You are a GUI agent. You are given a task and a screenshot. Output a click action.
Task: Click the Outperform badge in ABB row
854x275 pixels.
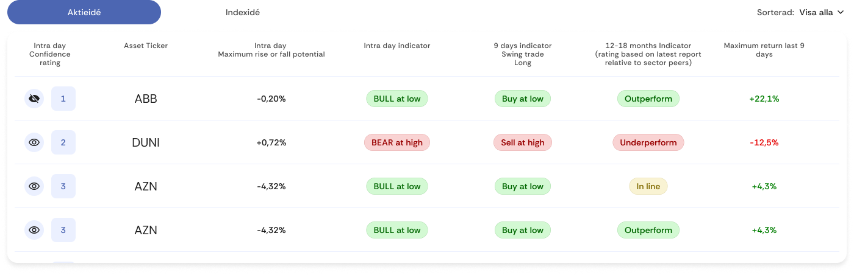pyautogui.click(x=648, y=99)
